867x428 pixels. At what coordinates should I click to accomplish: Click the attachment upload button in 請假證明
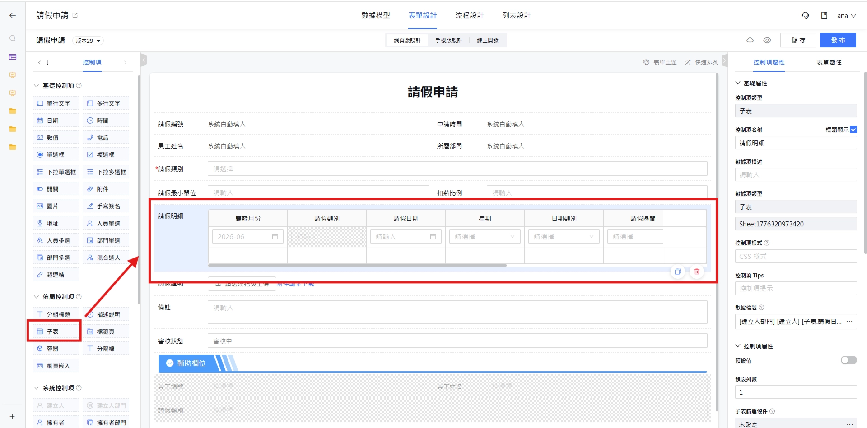242,284
